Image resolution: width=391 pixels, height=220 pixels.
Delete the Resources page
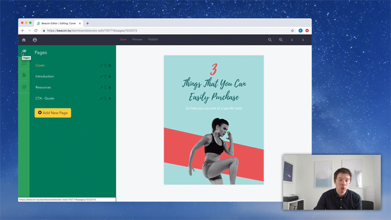click(x=110, y=87)
